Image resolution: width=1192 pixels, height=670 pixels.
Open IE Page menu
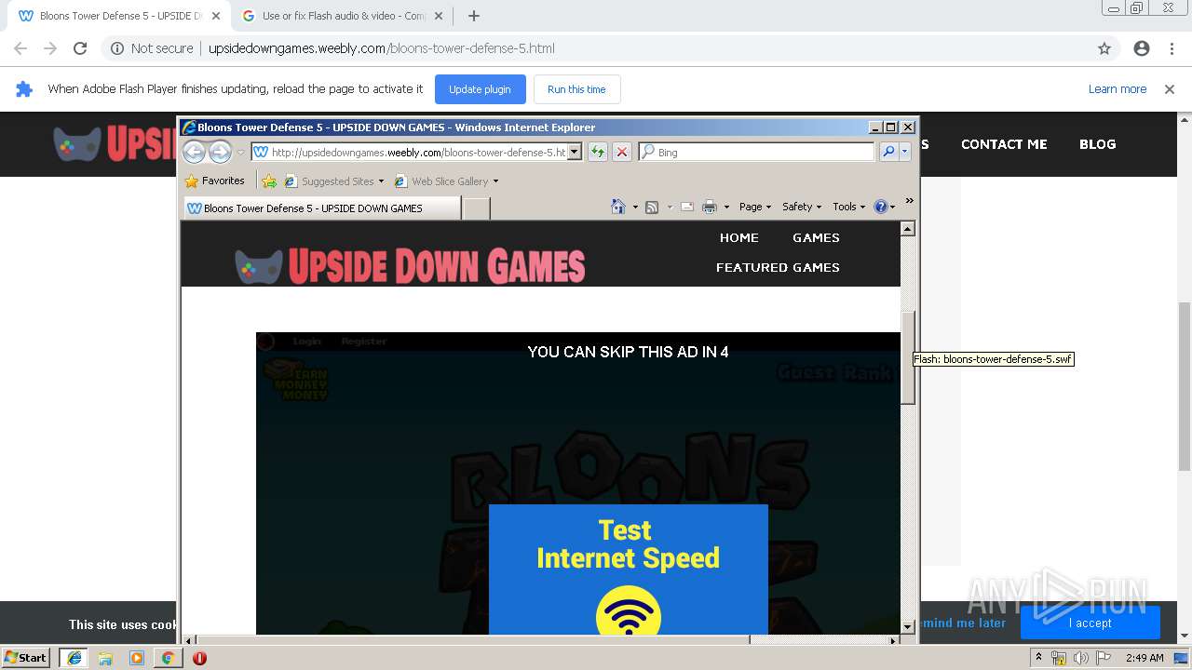click(x=755, y=207)
